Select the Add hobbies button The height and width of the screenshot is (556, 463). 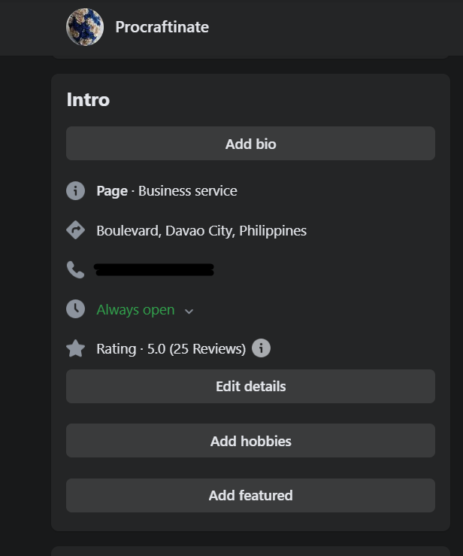[x=250, y=441]
